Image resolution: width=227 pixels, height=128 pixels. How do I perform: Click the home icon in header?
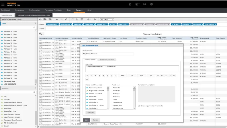click(x=130, y=4)
